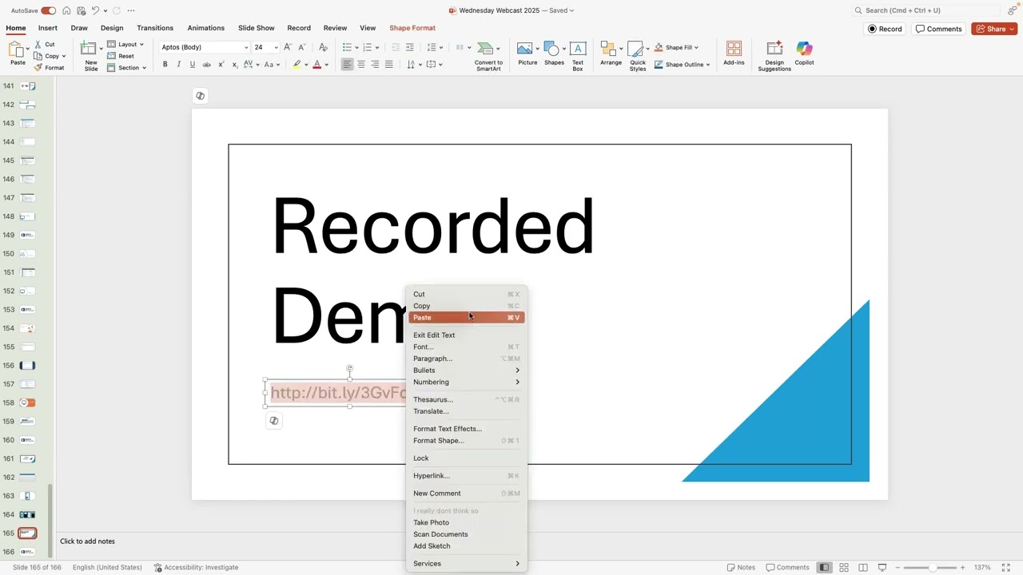Click the red font color swatch

pyautogui.click(x=316, y=65)
